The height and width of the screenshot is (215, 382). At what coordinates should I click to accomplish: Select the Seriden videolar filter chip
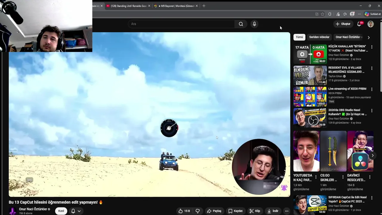click(x=319, y=37)
